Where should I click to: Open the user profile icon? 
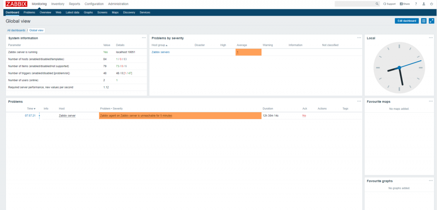[x=423, y=4]
